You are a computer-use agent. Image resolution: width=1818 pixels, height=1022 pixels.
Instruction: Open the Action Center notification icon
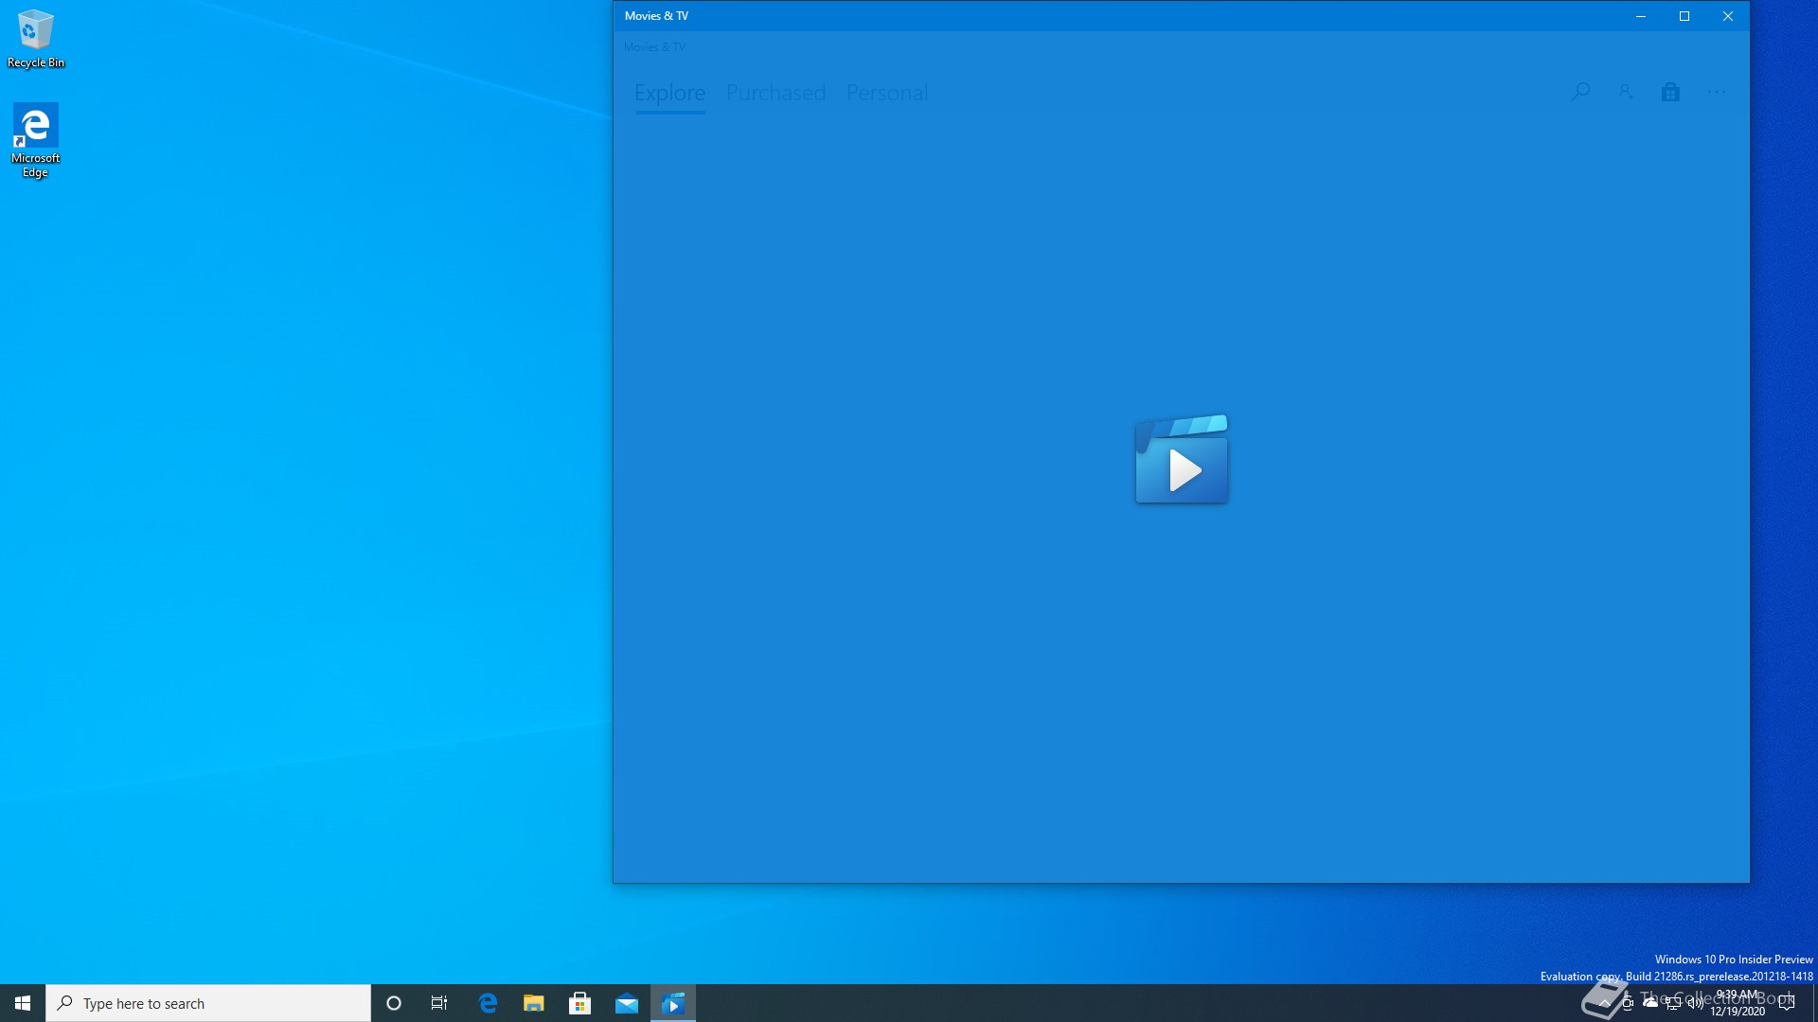(1787, 1003)
